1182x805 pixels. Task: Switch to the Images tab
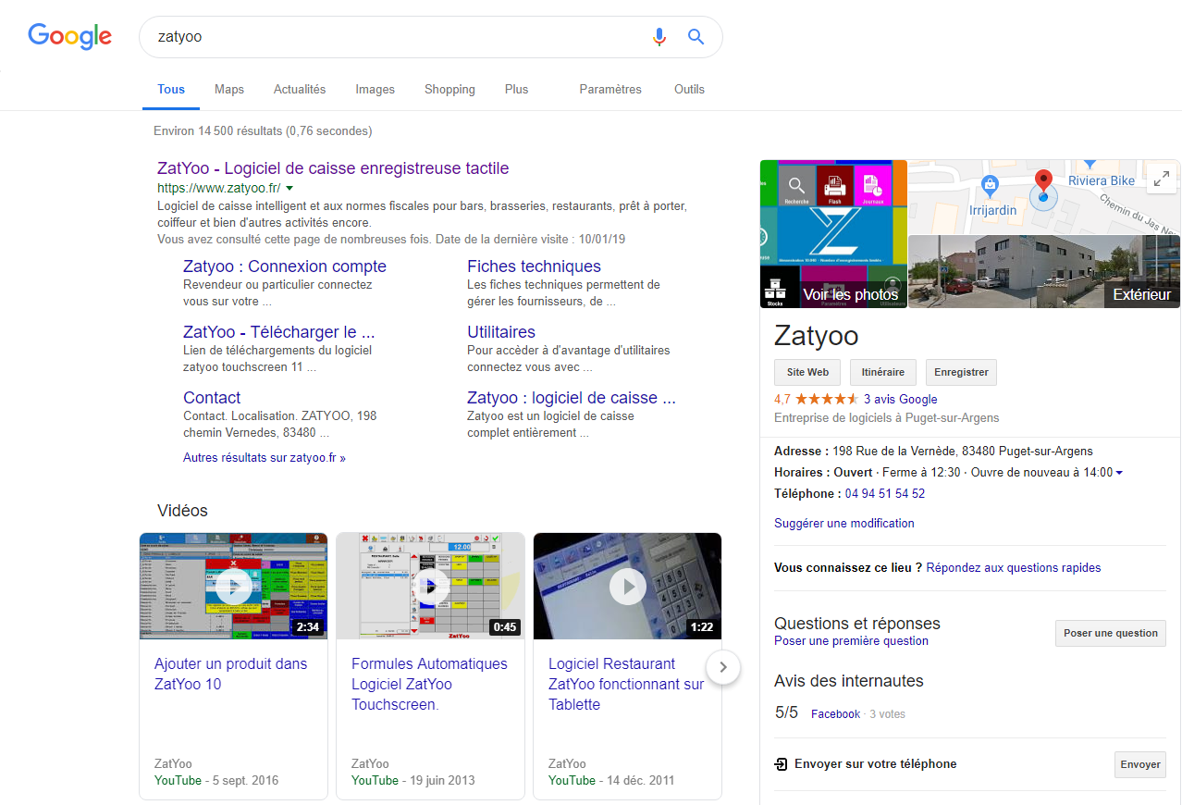[x=375, y=90]
